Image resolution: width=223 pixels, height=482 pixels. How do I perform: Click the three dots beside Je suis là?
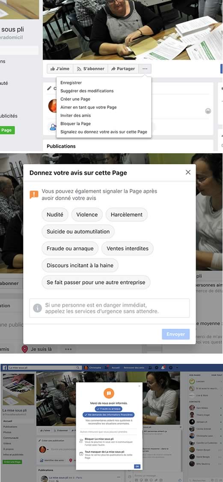(68, 349)
